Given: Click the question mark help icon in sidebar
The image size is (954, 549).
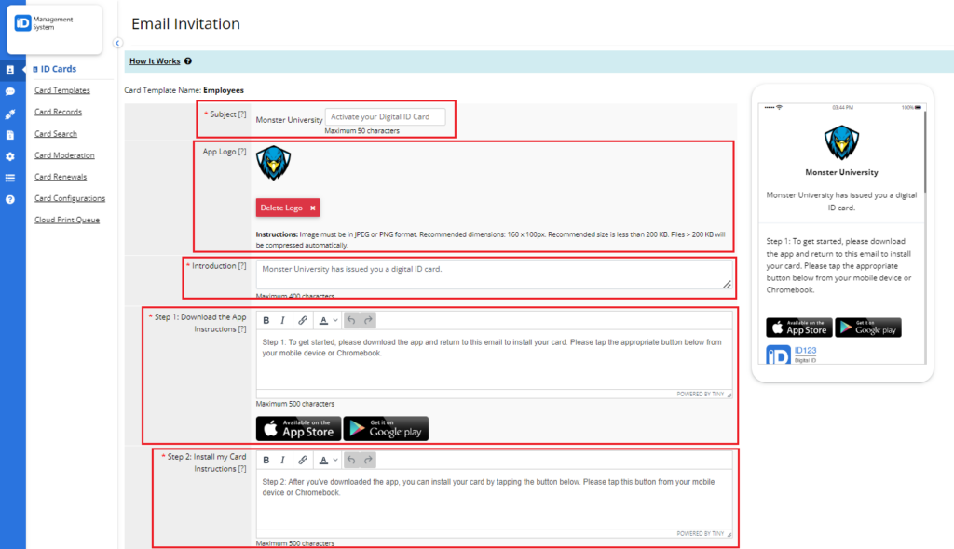Looking at the screenshot, I should click(10, 199).
